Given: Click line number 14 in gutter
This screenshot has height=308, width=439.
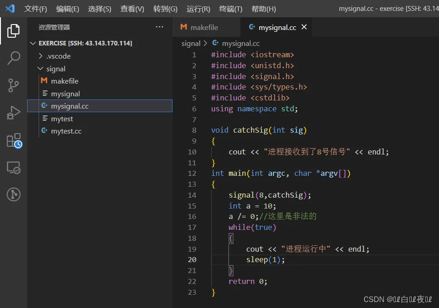Looking at the screenshot, I should (x=192, y=195).
